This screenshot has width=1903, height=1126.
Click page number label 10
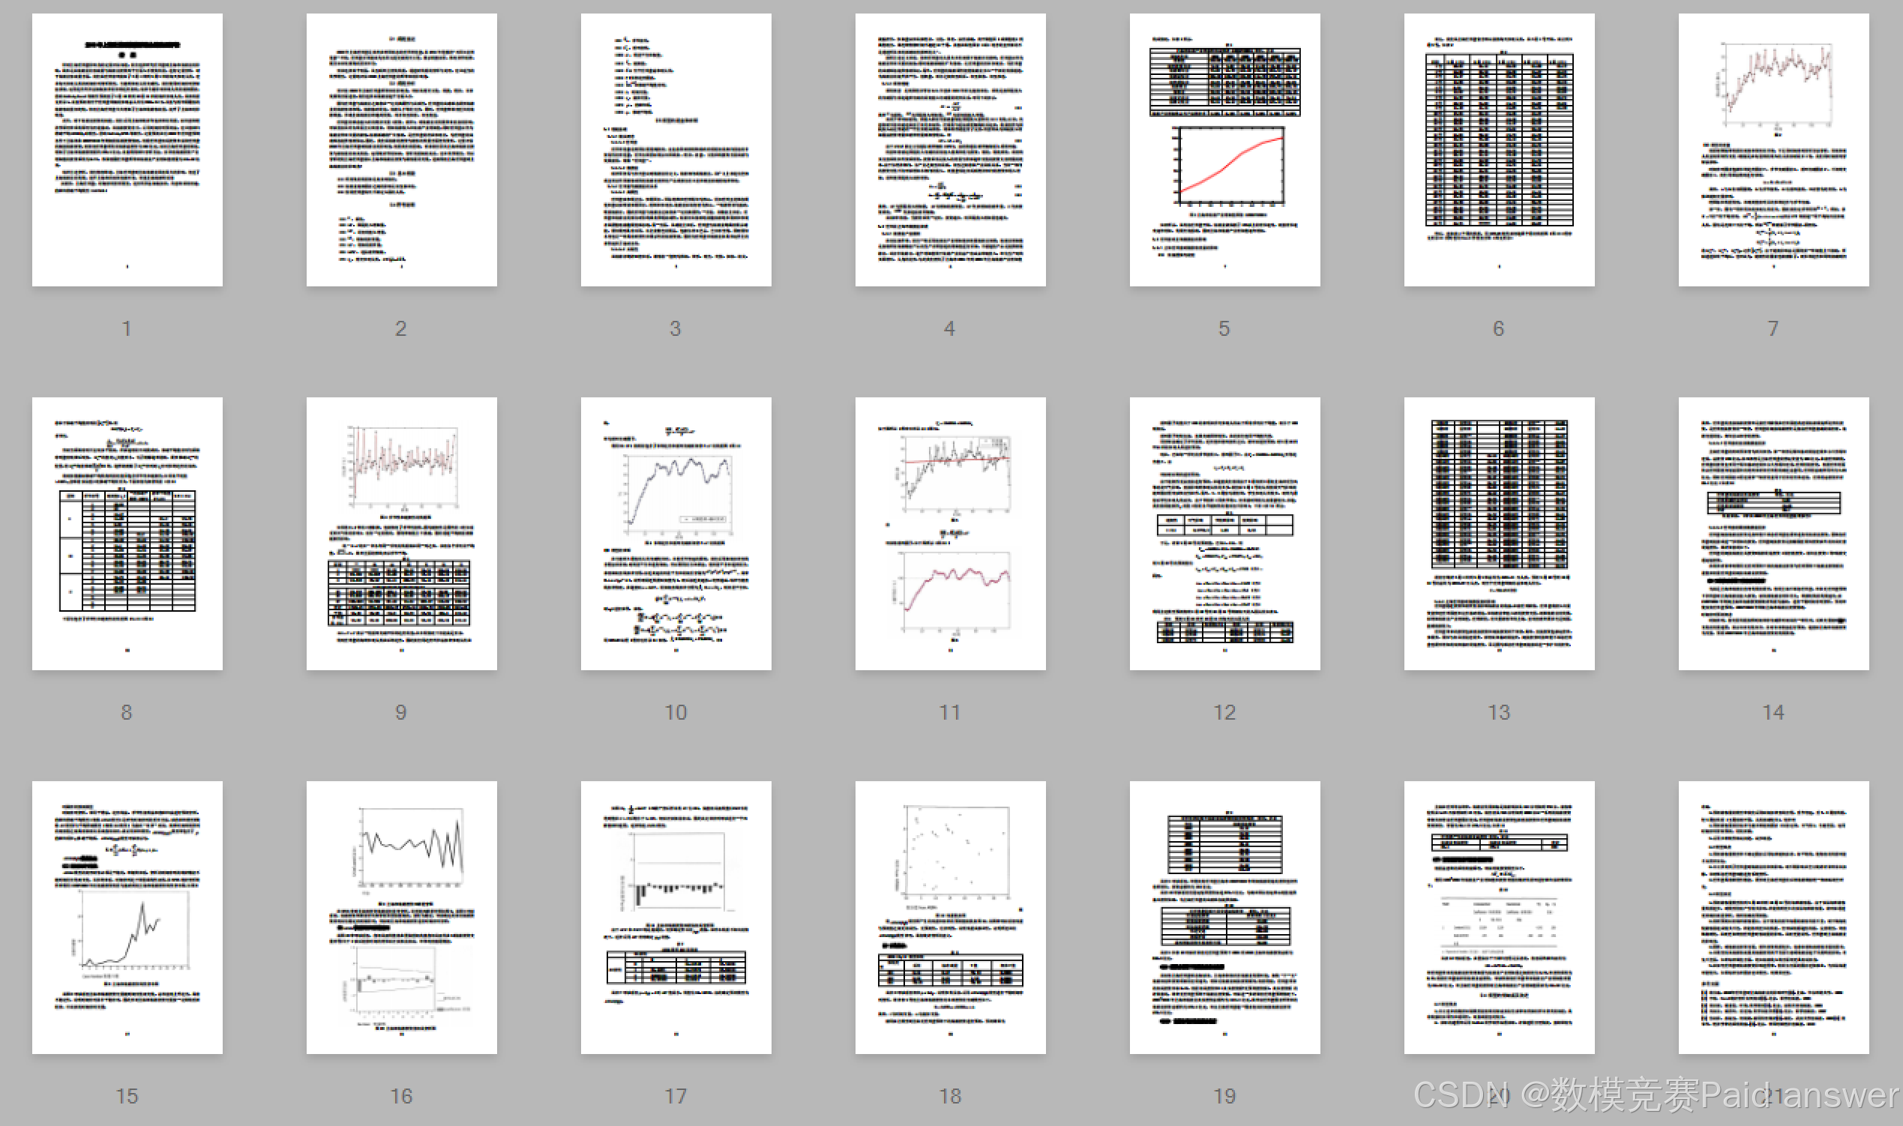pos(676,712)
